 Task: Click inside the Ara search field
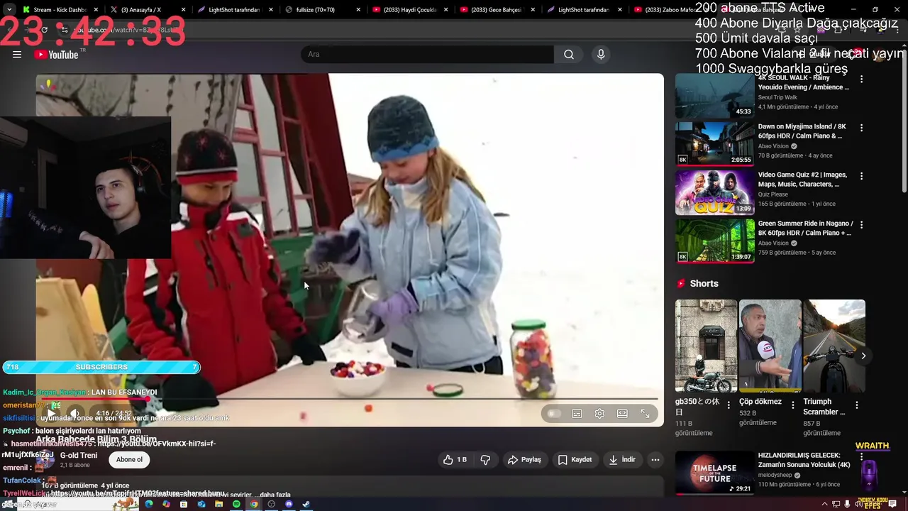point(427,55)
